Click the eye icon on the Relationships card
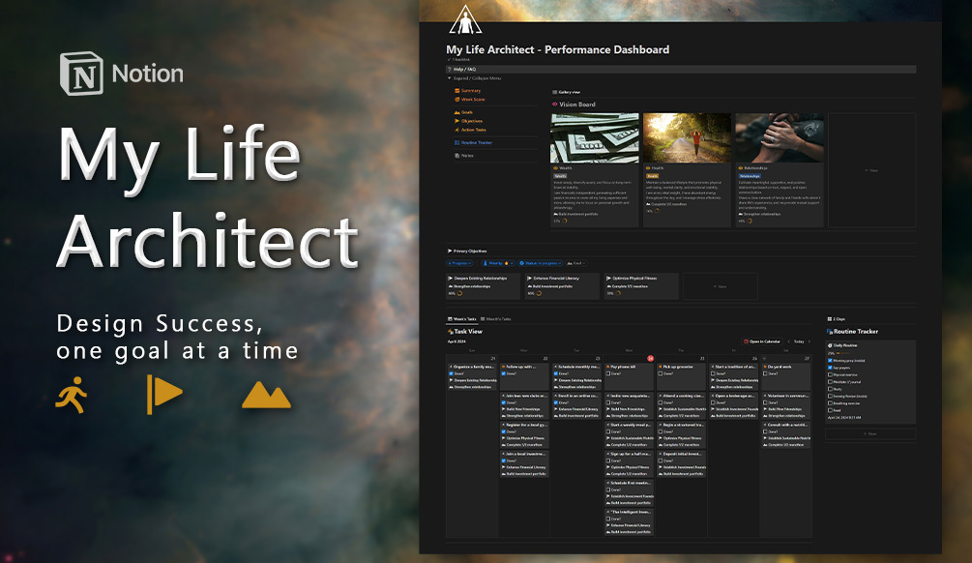The image size is (972, 563). tap(740, 168)
